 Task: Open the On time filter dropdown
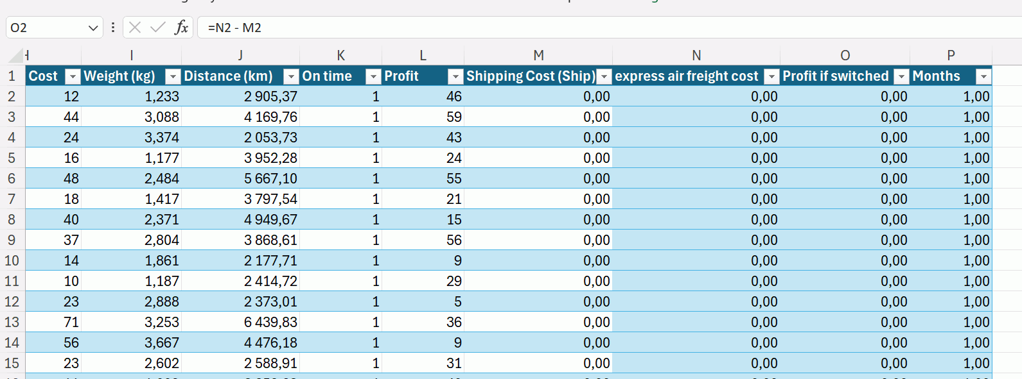tap(373, 77)
